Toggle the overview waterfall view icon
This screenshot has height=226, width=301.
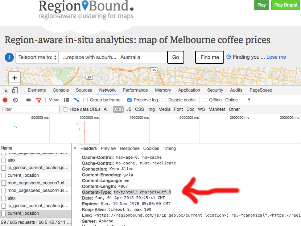point(77,100)
